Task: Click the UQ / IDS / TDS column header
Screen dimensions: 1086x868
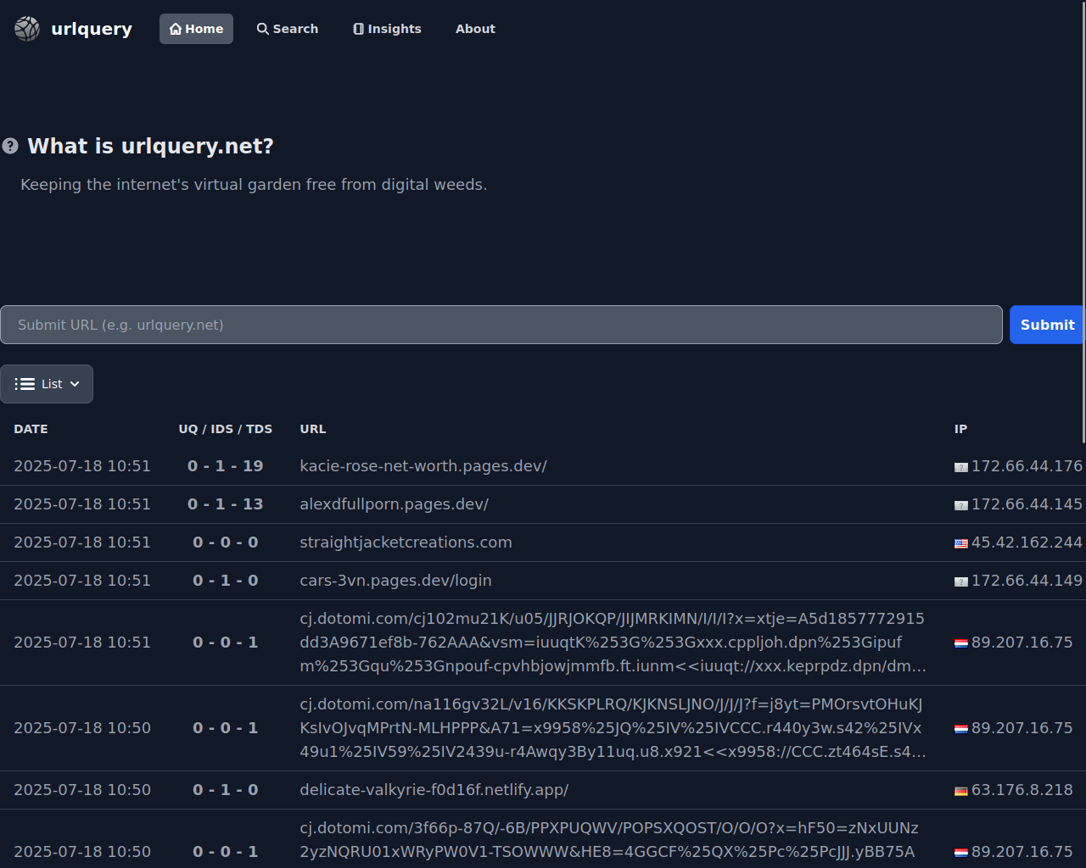Action: click(226, 429)
